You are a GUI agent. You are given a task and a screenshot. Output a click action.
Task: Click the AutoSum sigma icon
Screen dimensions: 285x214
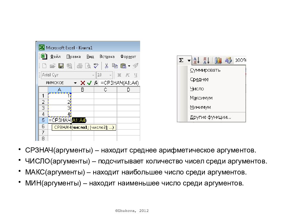(181, 60)
